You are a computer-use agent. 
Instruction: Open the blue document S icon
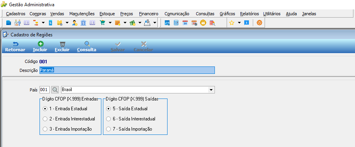pos(50,23)
